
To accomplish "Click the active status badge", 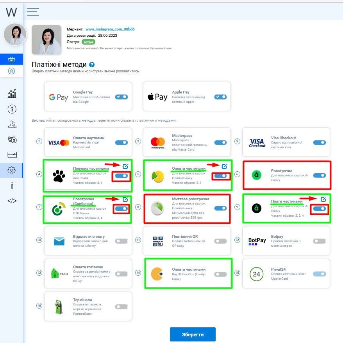I will [88, 42].
